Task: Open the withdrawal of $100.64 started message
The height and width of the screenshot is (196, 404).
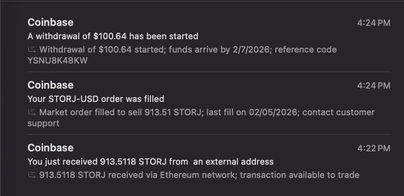Action: 113,36
